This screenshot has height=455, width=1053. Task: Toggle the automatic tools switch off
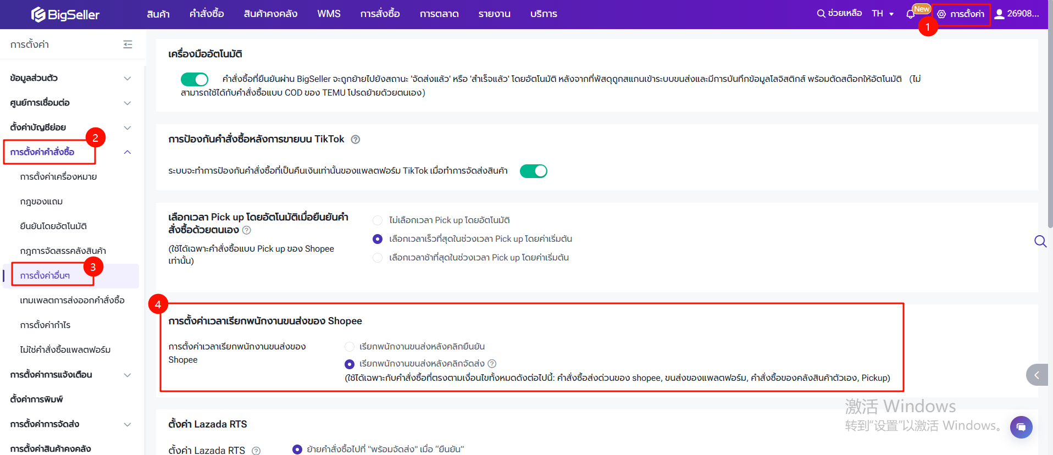(x=195, y=80)
